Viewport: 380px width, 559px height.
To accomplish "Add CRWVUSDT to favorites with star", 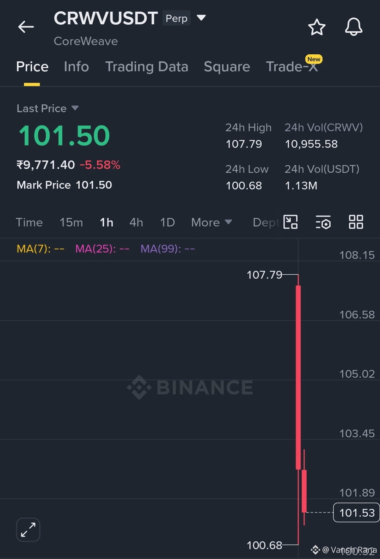I will point(317,27).
